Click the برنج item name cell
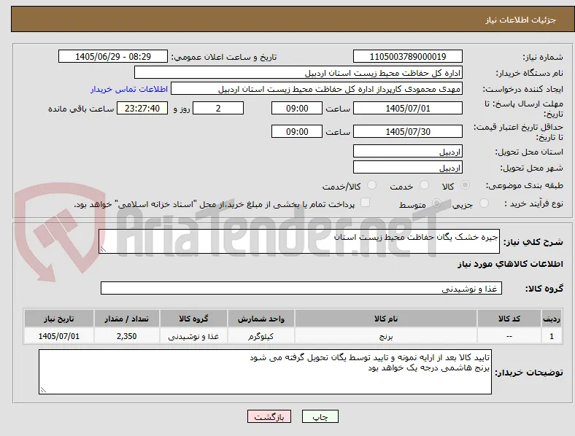 coord(386,336)
